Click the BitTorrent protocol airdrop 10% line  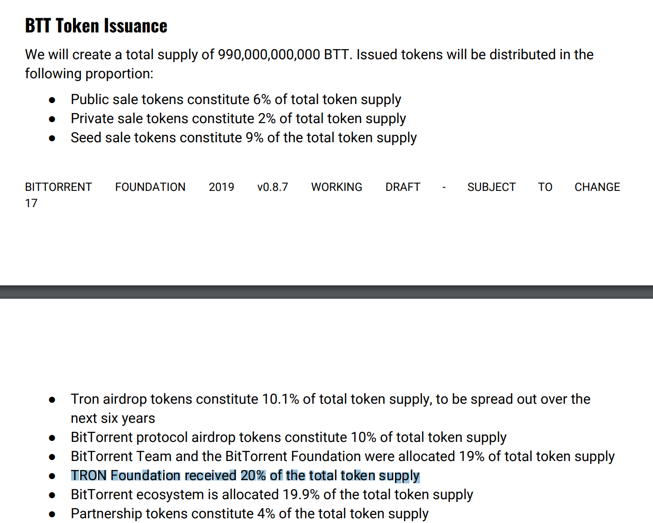[288, 437]
